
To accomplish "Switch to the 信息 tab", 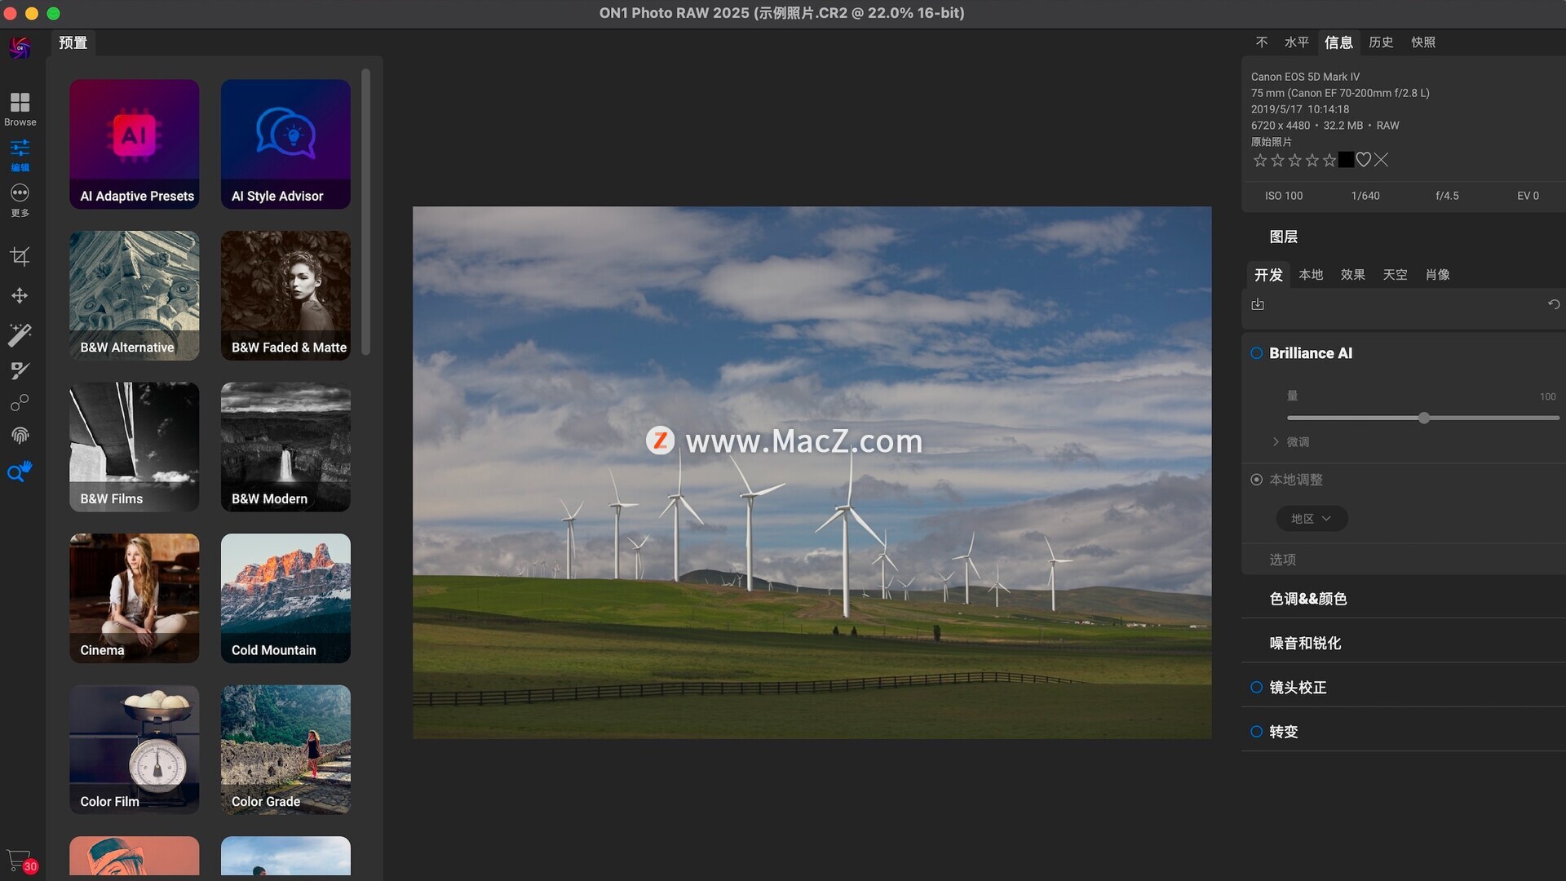I will pos(1338,42).
